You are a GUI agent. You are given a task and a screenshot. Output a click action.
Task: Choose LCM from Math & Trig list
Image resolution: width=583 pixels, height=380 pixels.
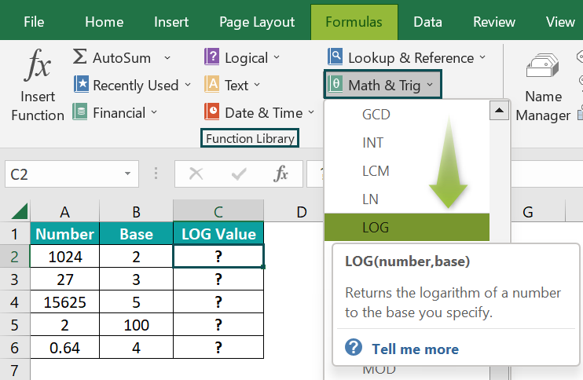pyautogui.click(x=407, y=171)
